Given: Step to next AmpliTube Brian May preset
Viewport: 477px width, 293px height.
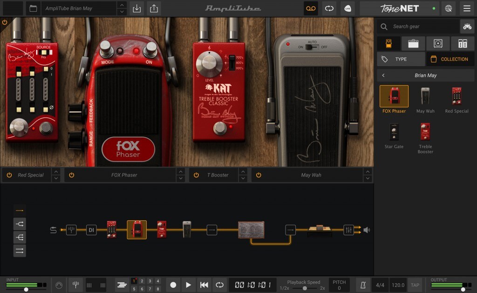Looking at the screenshot, I should [122, 12].
